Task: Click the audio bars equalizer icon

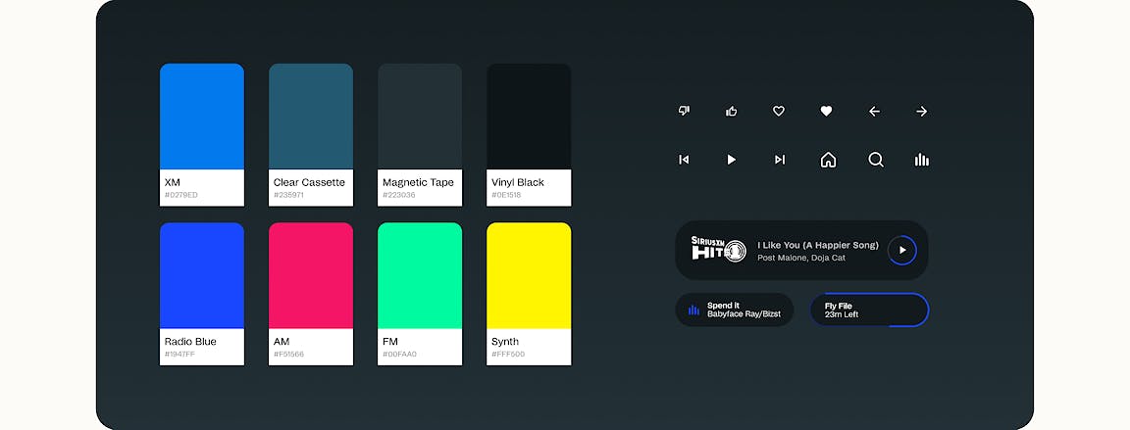Action: (x=922, y=160)
